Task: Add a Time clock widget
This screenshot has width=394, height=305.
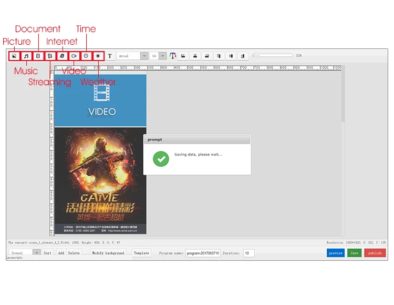Action: point(86,56)
